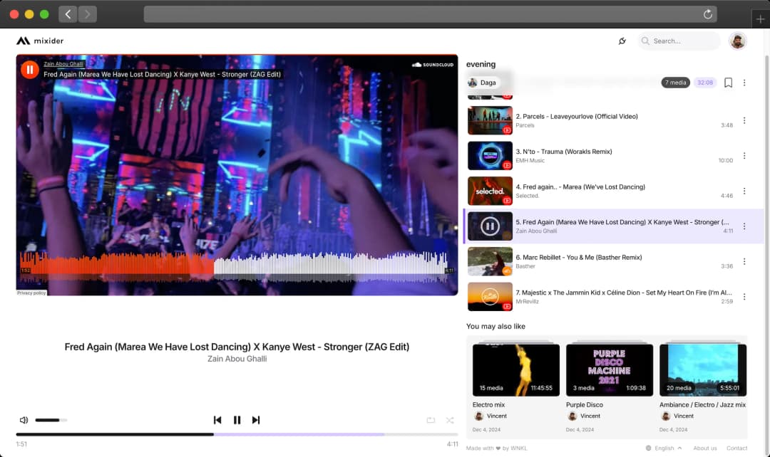The width and height of the screenshot is (770, 457).
Task: Open the evening playlist options menu
Action: click(744, 83)
